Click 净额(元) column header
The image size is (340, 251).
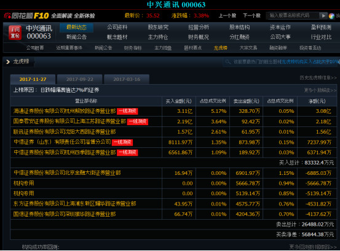317,101
